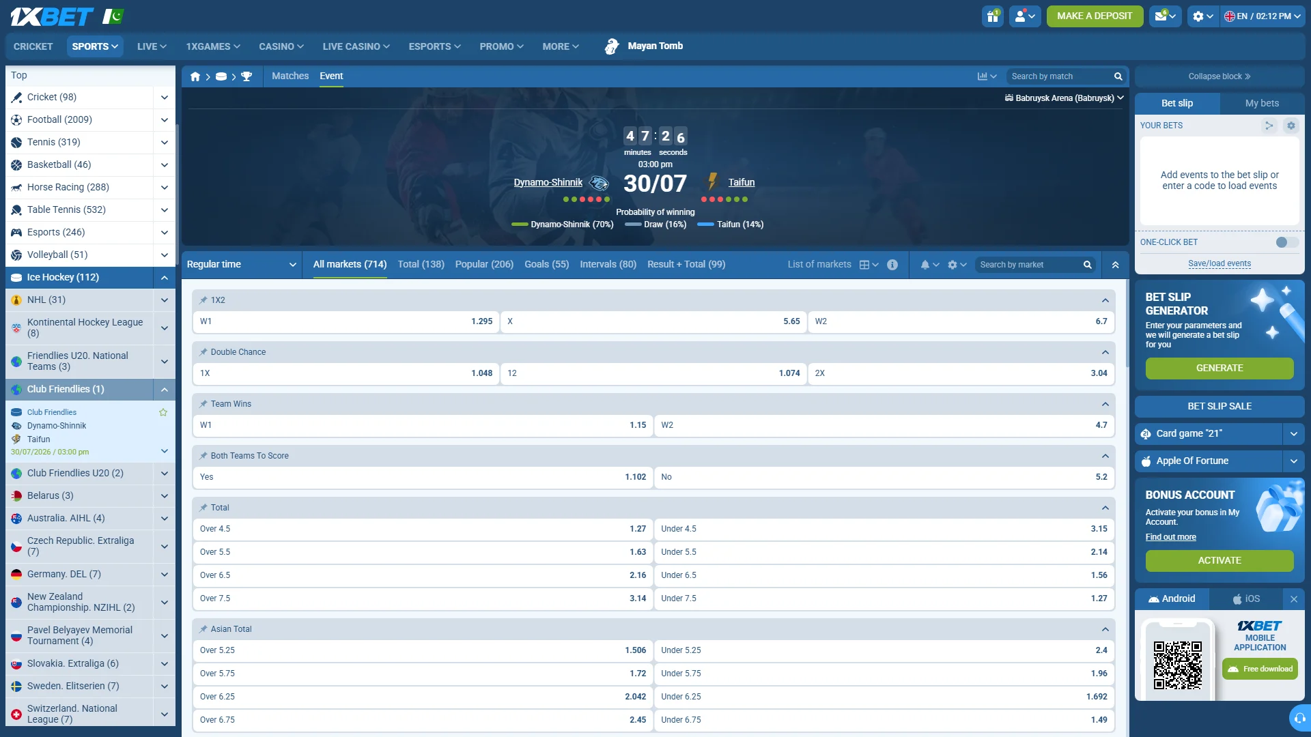Open the Taifun team link
Viewport: 1311px width, 737px height.
(741, 182)
